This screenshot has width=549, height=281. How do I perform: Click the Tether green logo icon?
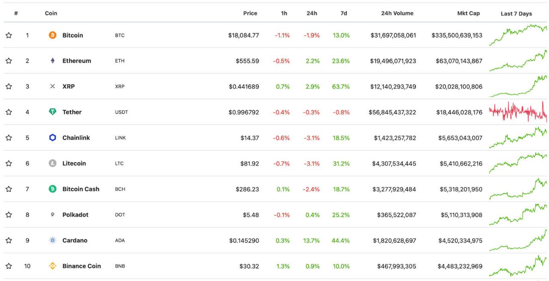52,112
